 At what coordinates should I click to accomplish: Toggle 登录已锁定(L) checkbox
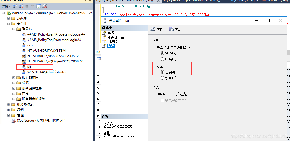[x=162, y=101]
